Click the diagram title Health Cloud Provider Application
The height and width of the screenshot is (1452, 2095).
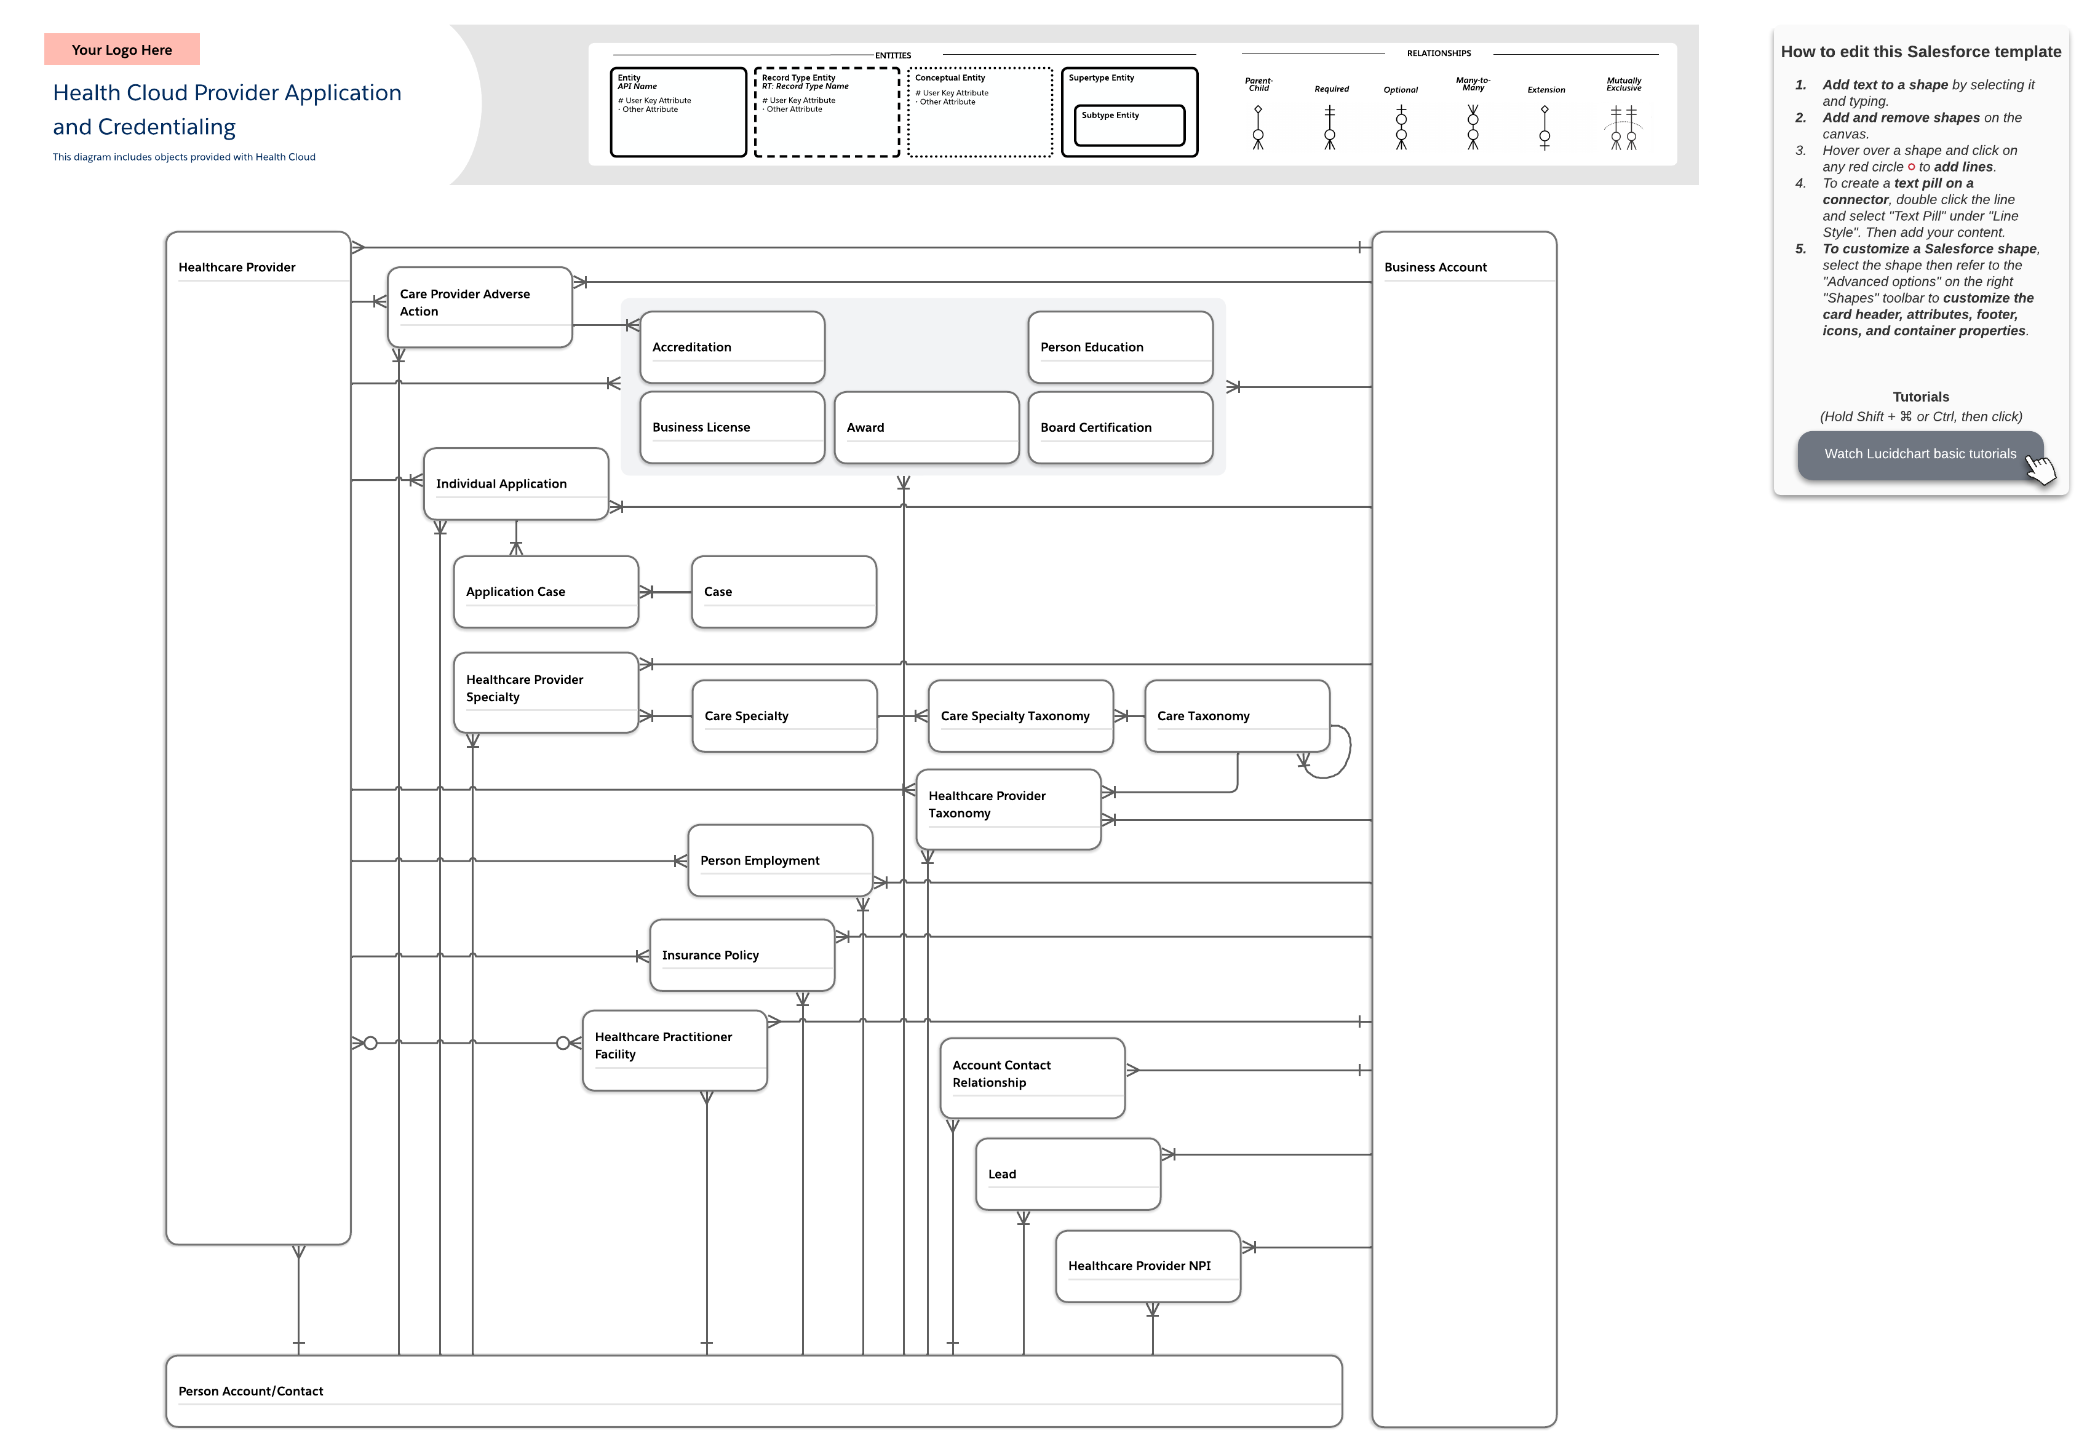[226, 93]
